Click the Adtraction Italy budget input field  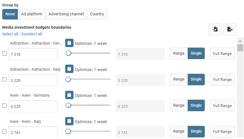coord(33,80)
